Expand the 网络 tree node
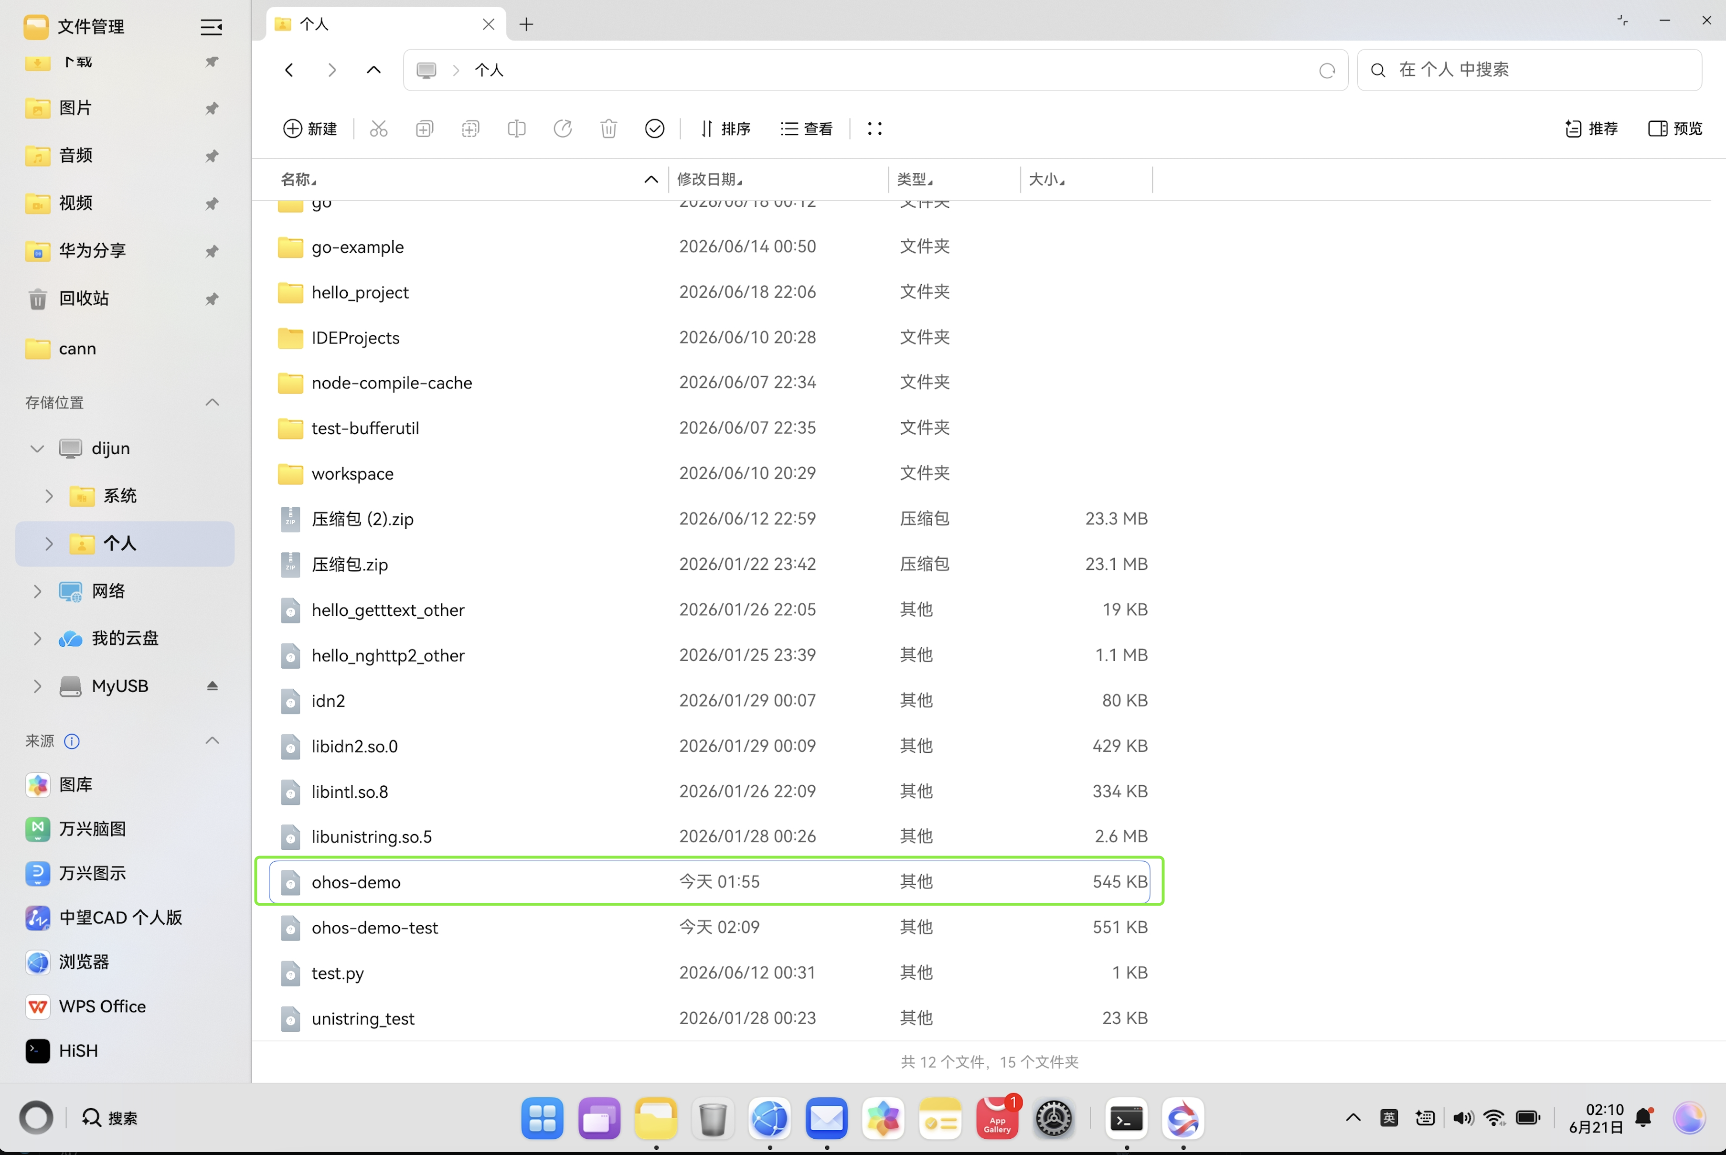Screen dimensions: 1726x1155 pos(37,591)
